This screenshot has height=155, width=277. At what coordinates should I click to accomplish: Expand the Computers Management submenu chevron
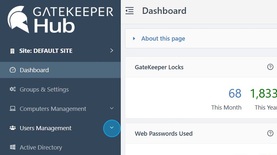112,108
